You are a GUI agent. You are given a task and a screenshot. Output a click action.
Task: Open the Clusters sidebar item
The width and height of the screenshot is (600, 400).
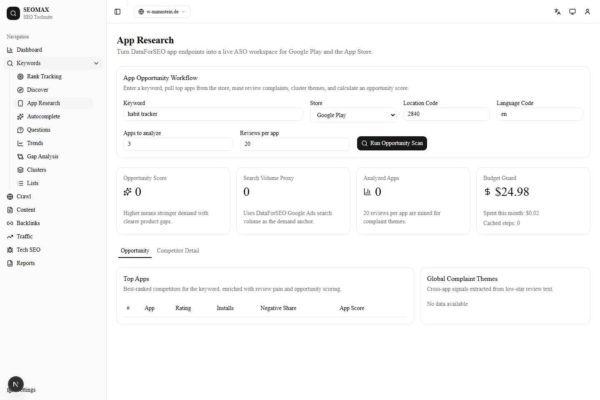[37, 170]
